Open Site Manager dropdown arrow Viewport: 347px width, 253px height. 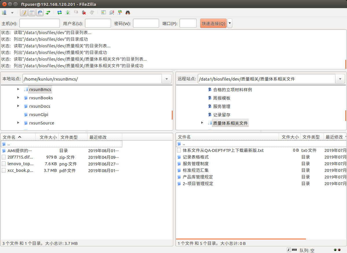(12, 13)
